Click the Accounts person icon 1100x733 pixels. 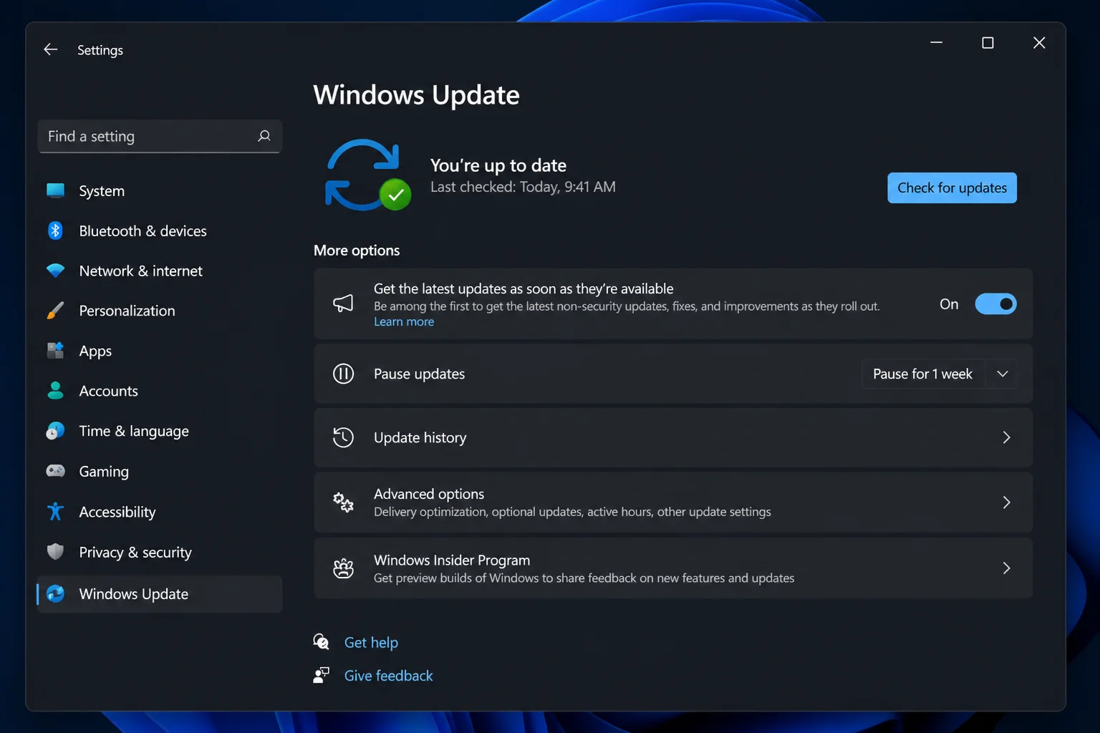55,391
